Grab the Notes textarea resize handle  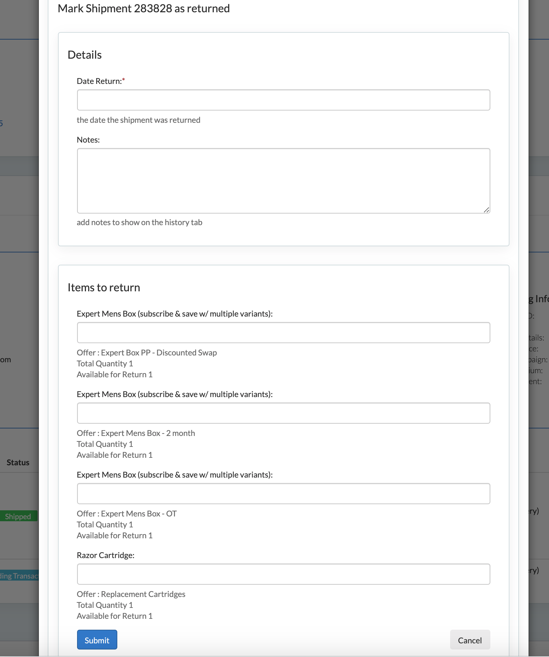click(487, 210)
